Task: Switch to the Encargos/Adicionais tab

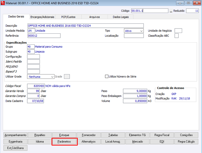Action: point(42,17)
